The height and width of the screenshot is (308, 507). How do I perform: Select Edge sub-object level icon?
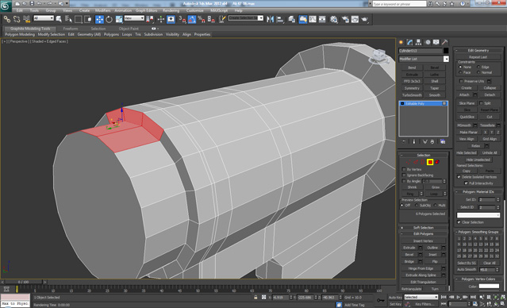click(x=416, y=162)
